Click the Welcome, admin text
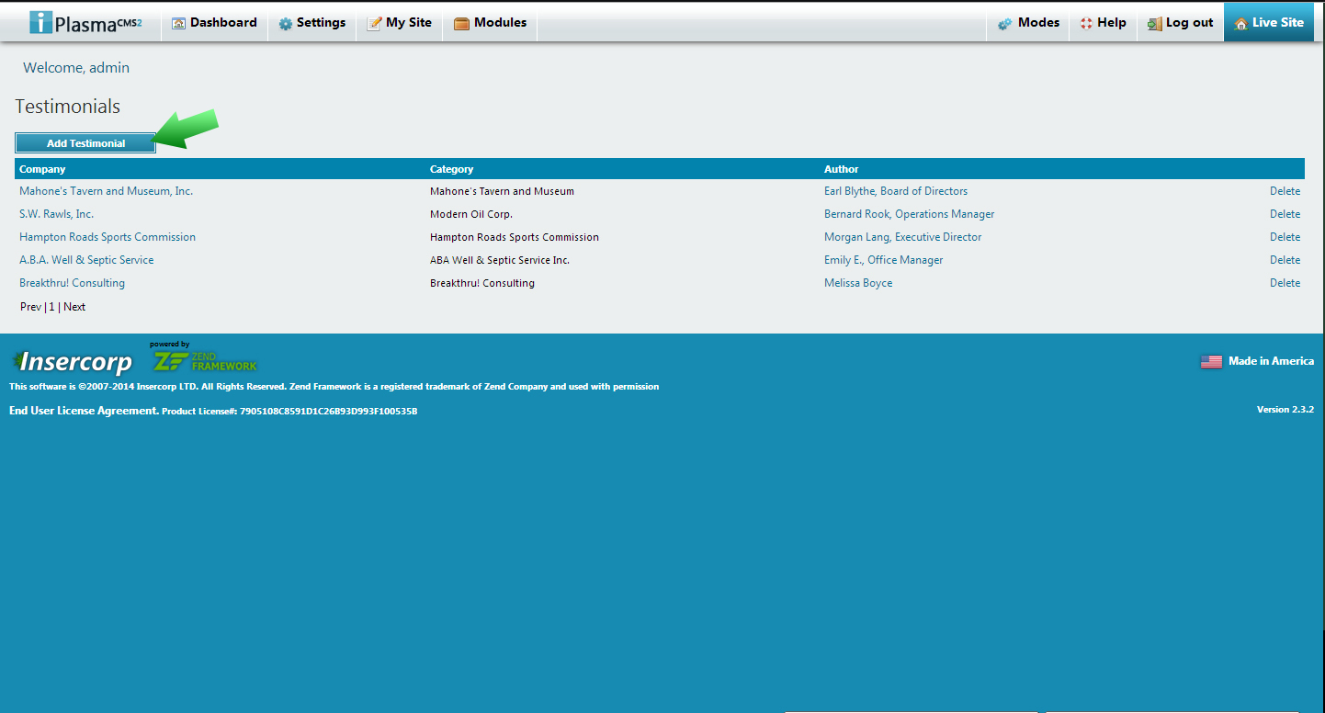The width and height of the screenshot is (1325, 713). [76, 68]
